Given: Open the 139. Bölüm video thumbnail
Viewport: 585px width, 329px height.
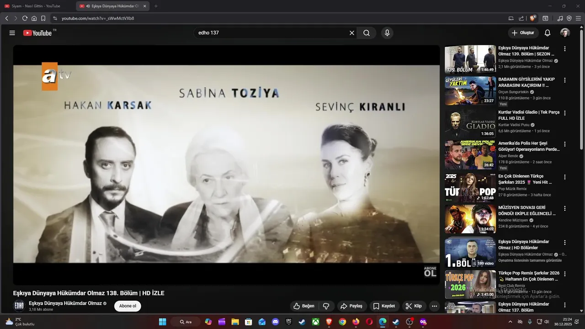Looking at the screenshot, I should coord(470,59).
